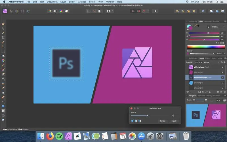This screenshot has width=227, height=142.
Task: Switch to the Liquify Persona
Action: coord(11,11)
